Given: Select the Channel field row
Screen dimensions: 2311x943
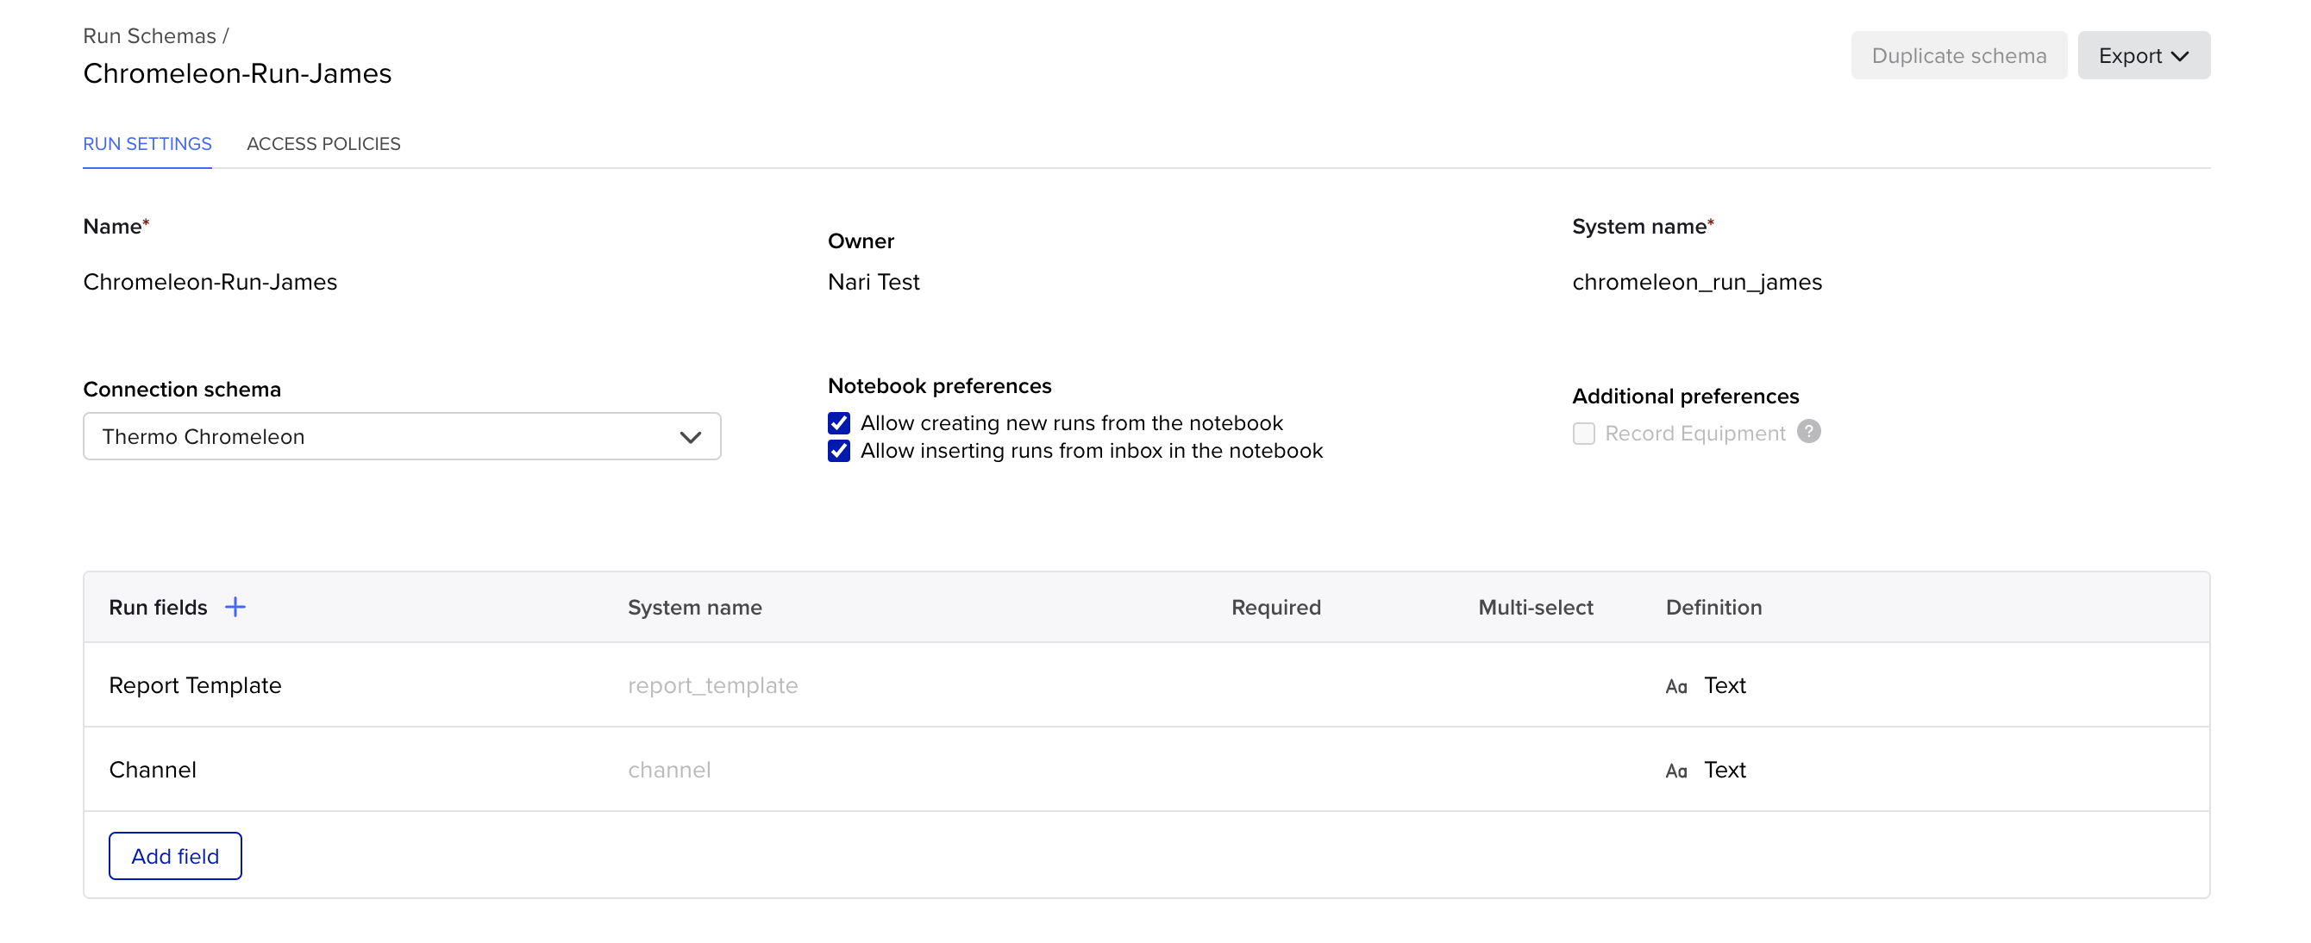Looking at the screenshot, I should pyautogui.click(x=153, y=770).
